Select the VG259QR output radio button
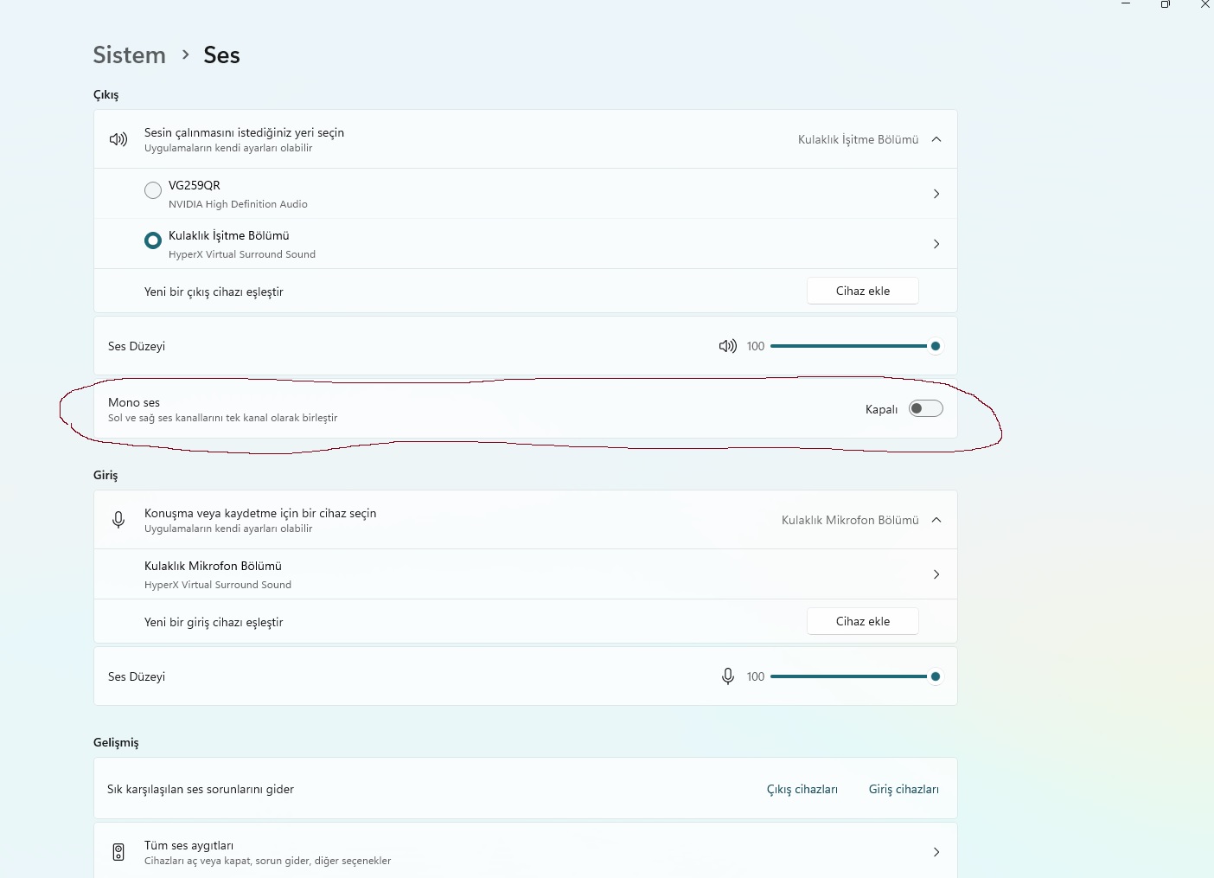 [x=153, y=190]
